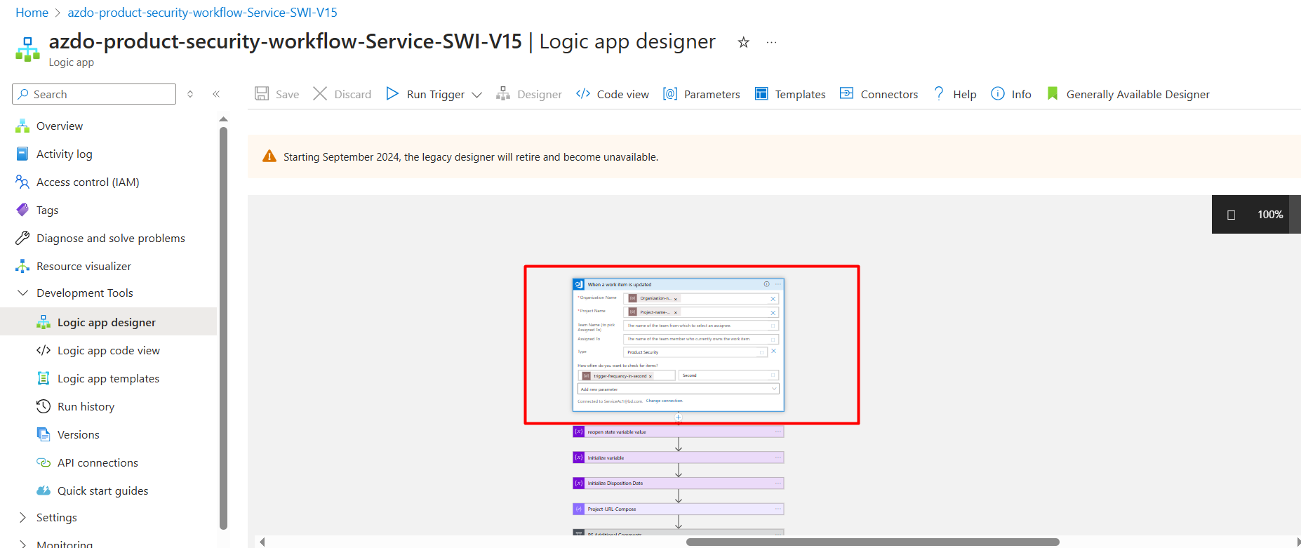Clear the Organization Name field with X
The height and width of the screenshot is (548, 1301).
point(773,299)
